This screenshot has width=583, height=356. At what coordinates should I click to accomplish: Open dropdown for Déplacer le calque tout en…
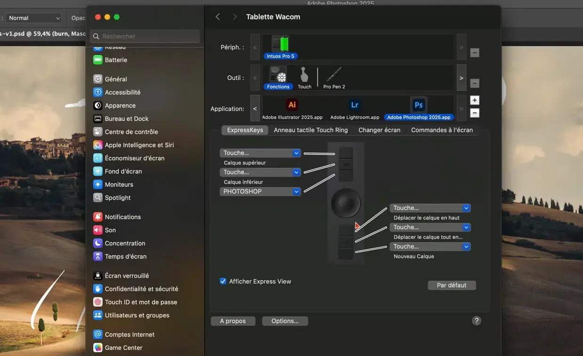pyautogui.click(x=430, y=227)
